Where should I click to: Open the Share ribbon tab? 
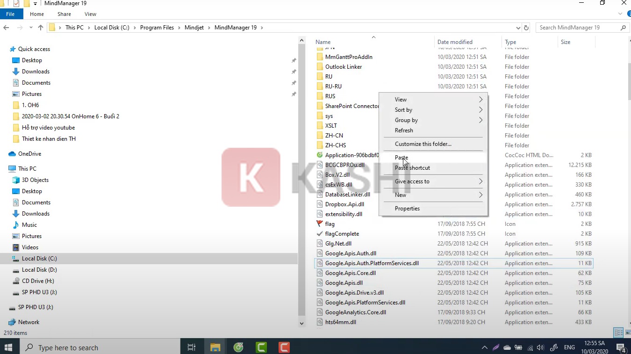click(64, 14)
